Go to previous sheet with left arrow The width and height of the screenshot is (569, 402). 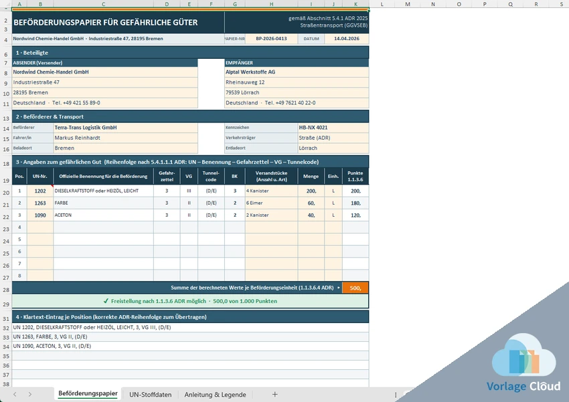click(x=15, y=395)
